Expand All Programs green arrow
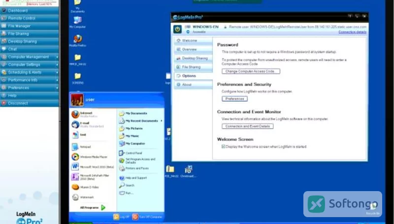The height and width of the screenshot is (224, 394). coord(103,207)
